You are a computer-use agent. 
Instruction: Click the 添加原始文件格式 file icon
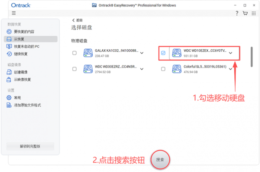click(9, 105)
